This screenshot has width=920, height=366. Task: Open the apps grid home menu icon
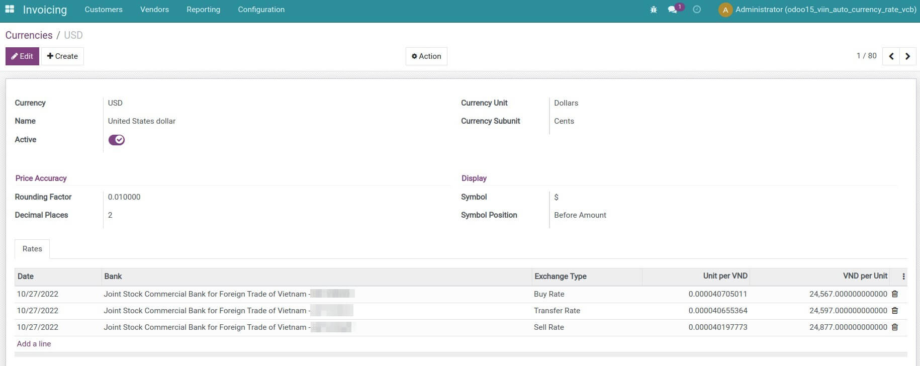coord(10,10)
